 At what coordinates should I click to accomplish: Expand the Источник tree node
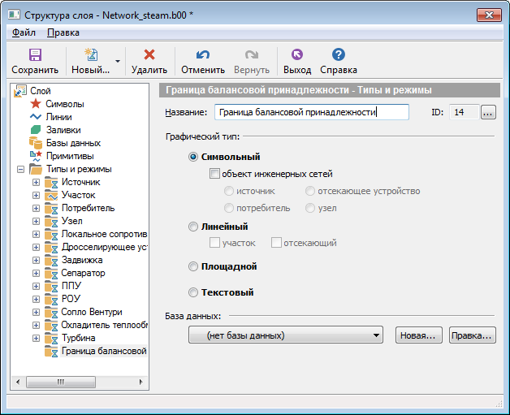pos(36,182)
